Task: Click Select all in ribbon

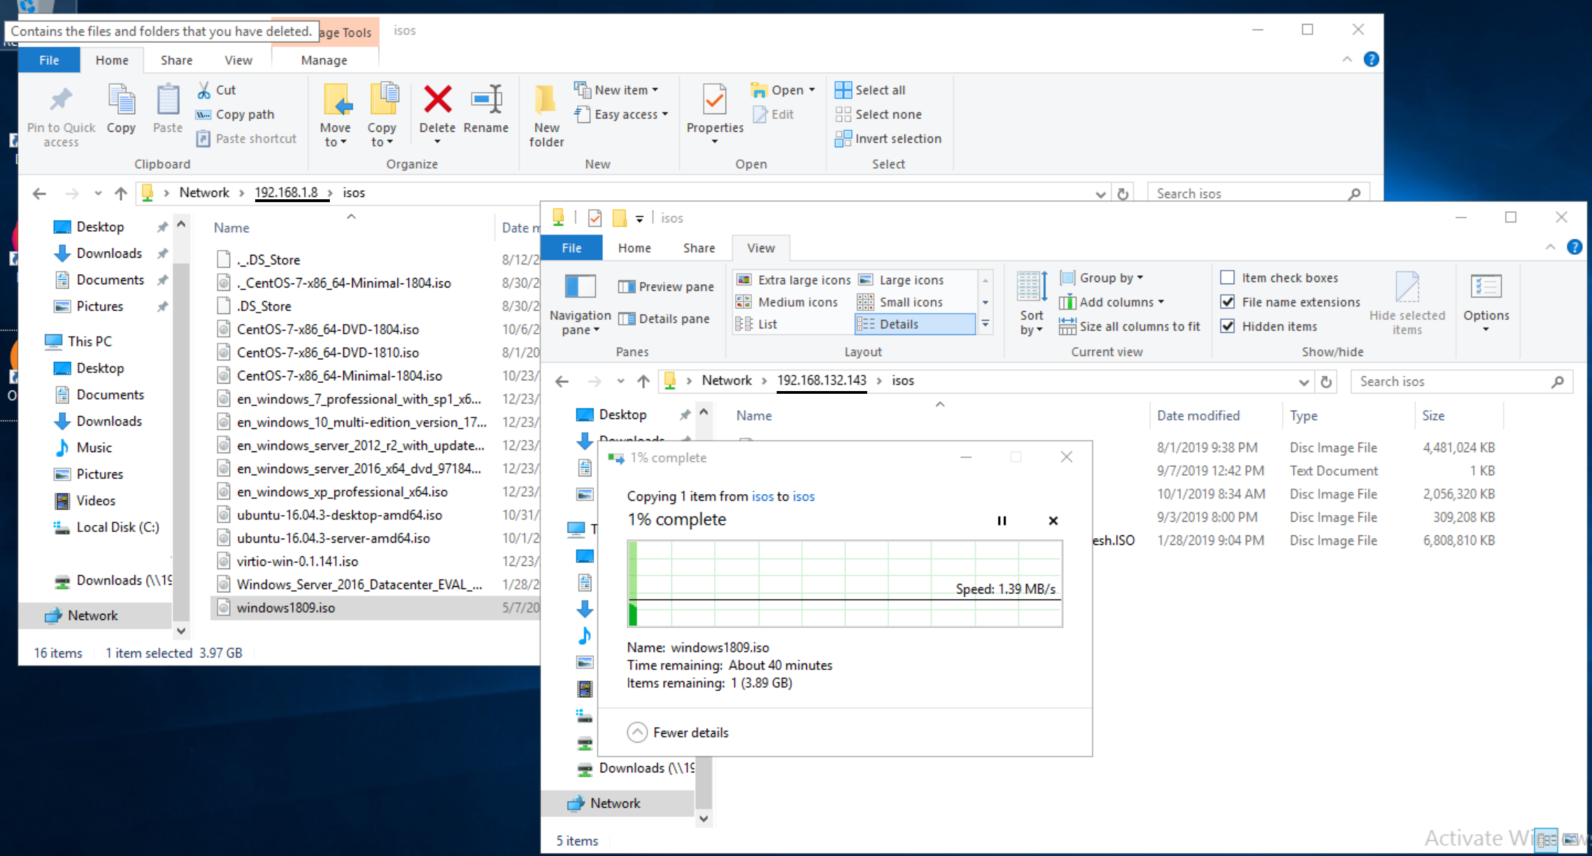Action: tap(879, 90)
